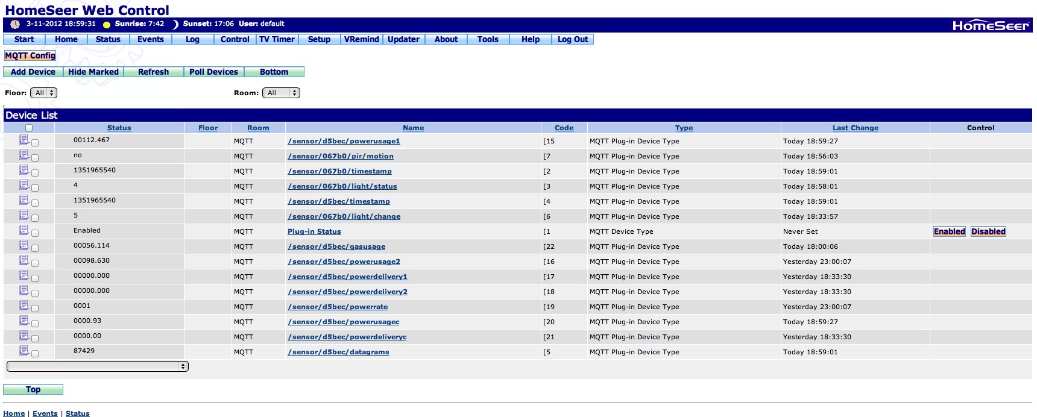Viewport: 1037px width, 417px height.
Task: Click the footer Home link
Action: point(14,413)
